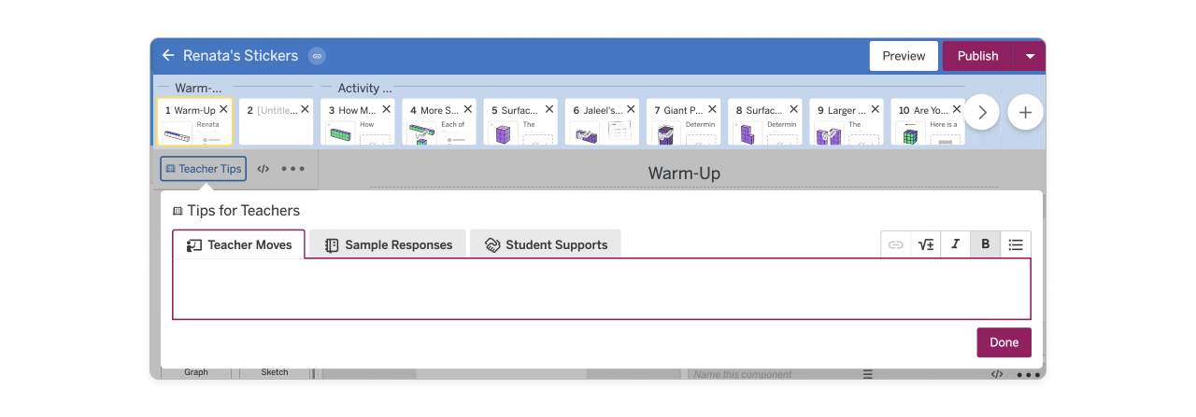
Task: Open the three-dots menu beside Teacher Tips
Action: tap(292, 169)
